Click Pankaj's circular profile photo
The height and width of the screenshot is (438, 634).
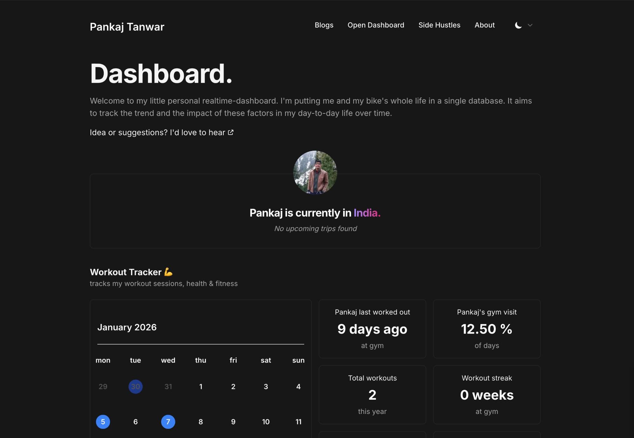pyautogui.click(x=315, y=172)
